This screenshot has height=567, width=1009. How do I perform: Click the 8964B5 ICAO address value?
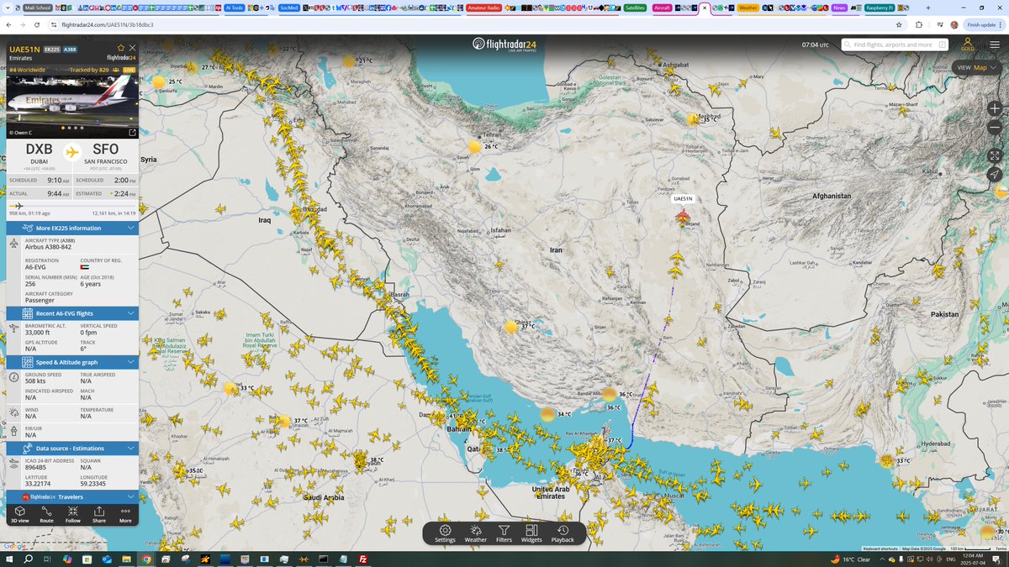pyautogui.click(x=37, y=466)
